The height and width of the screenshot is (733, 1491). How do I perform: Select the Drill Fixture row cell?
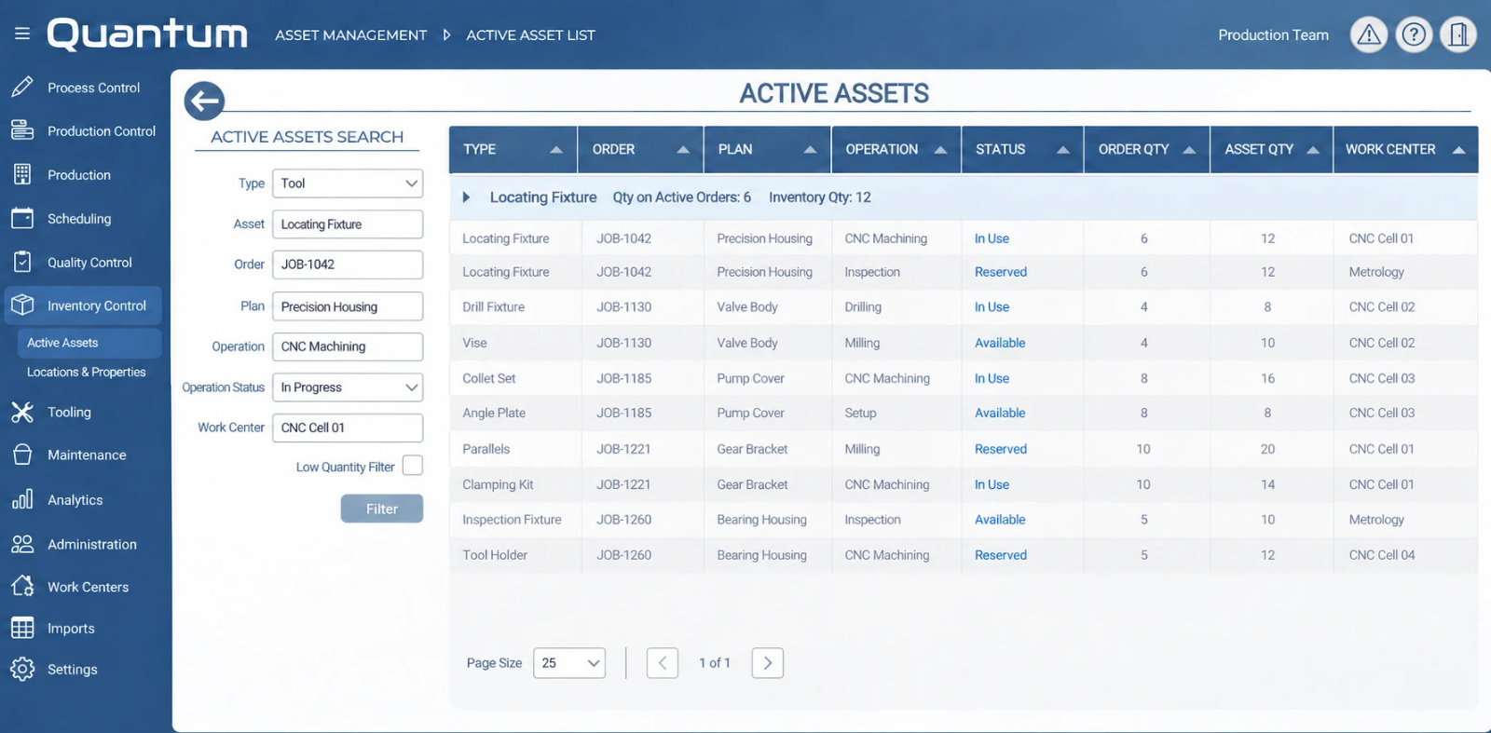point(494,306)
